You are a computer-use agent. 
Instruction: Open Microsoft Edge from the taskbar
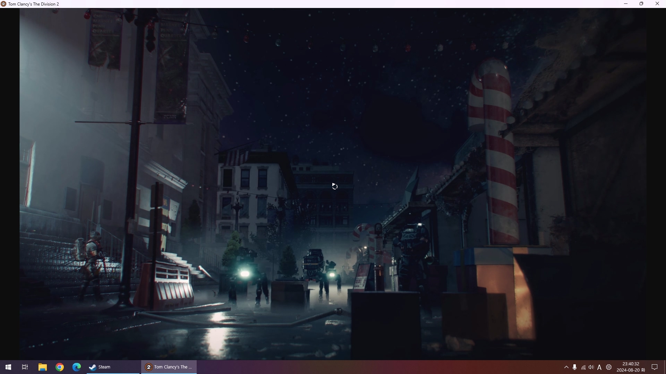pos(77,367)
